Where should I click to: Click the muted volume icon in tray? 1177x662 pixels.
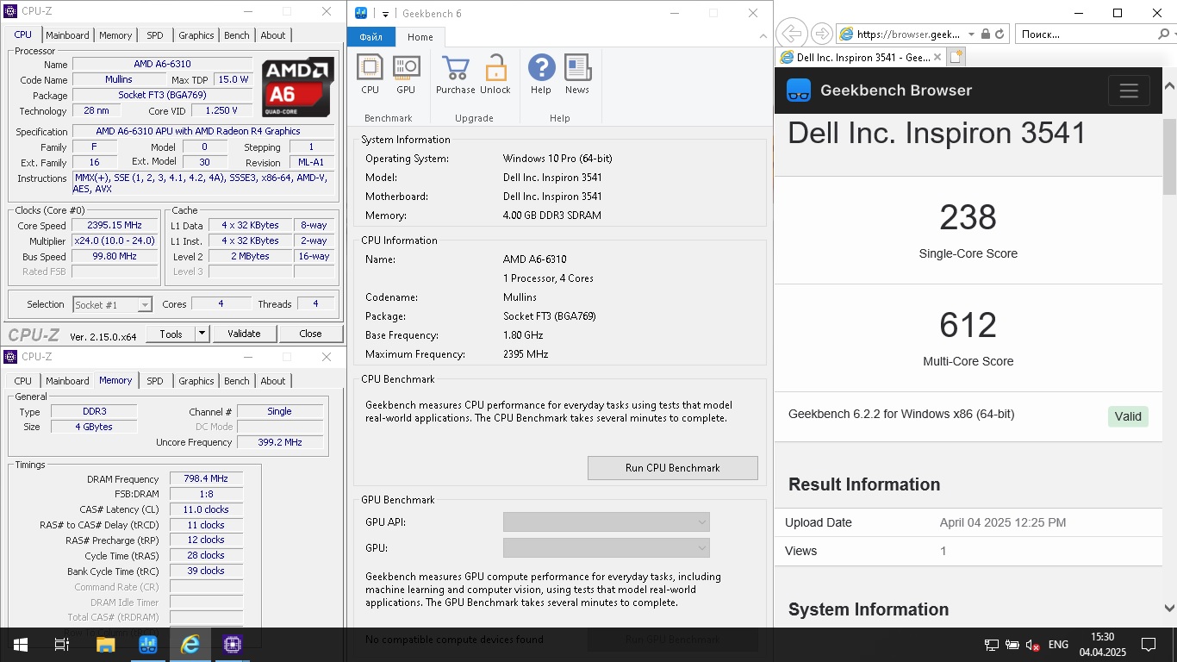(x=1032, y=645)
